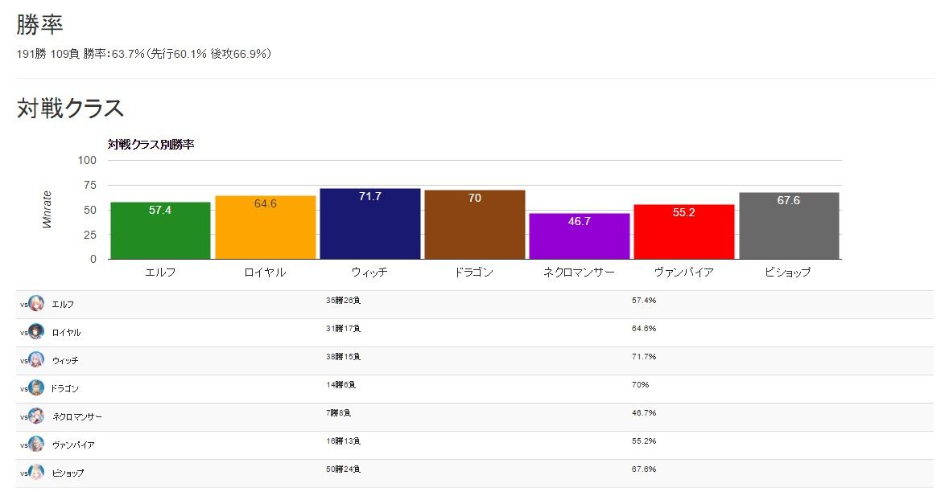
Task: Click the ウィッチ name in table row
Action: (65, 361)
